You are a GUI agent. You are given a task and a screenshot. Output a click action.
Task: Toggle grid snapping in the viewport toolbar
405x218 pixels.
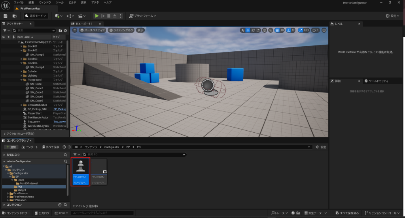[277, 30]
